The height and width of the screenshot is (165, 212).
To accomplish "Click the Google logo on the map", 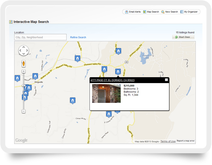I will click(x=21, y=140).
